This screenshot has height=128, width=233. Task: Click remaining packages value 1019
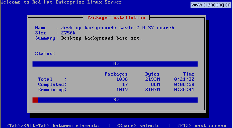(122, 89)
